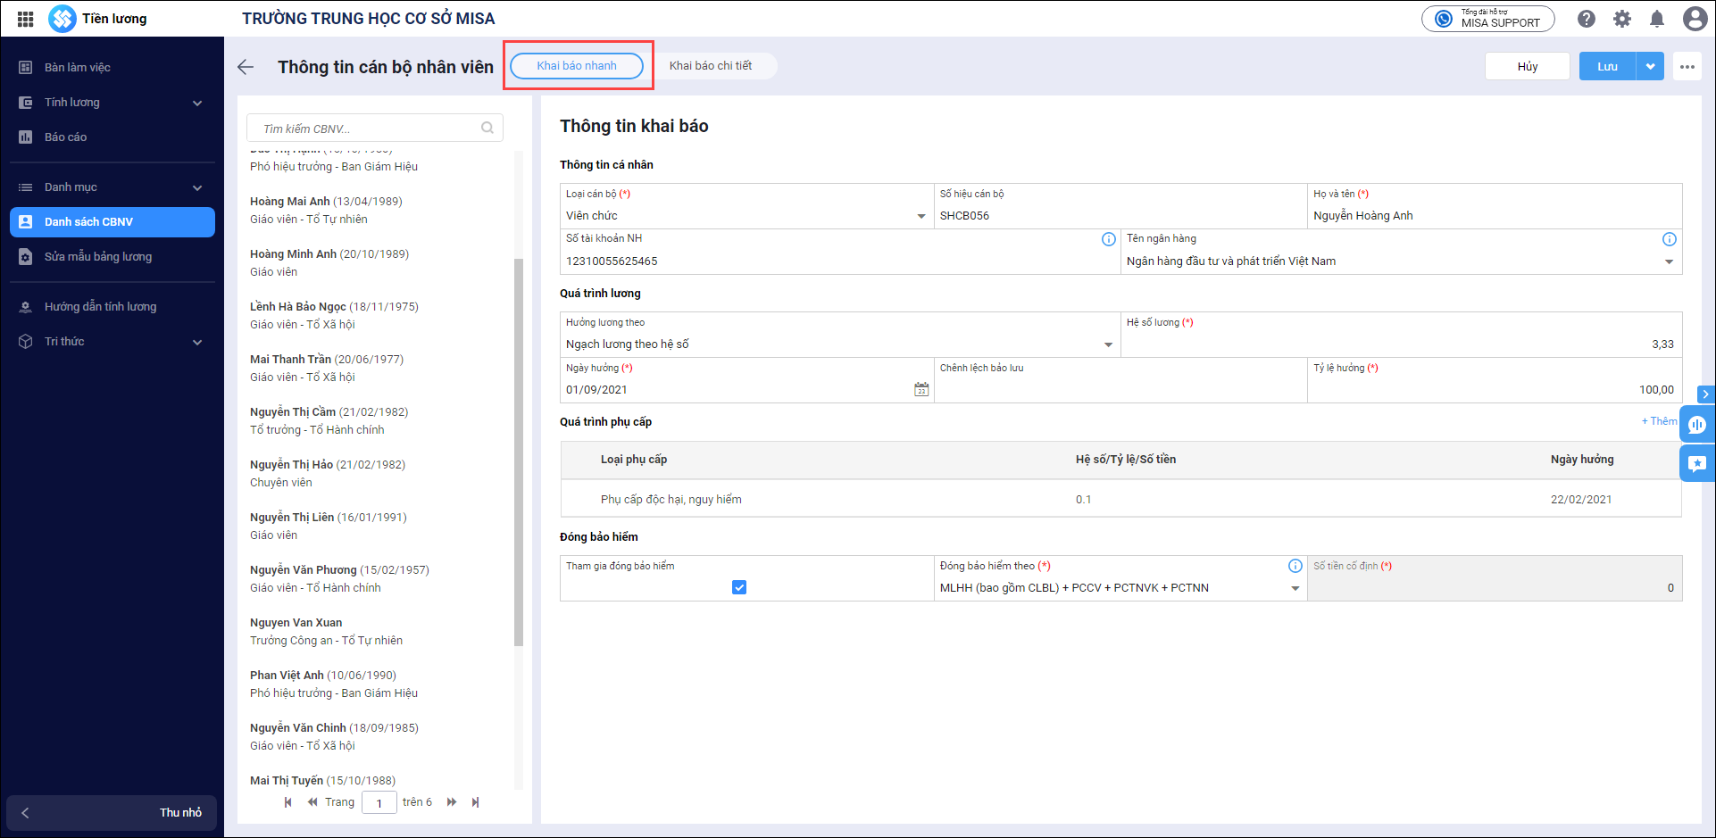Go to the last page of the staff list

tap(475, 802)
